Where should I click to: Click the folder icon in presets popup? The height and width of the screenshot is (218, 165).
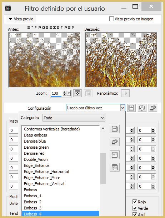point(115,167)
